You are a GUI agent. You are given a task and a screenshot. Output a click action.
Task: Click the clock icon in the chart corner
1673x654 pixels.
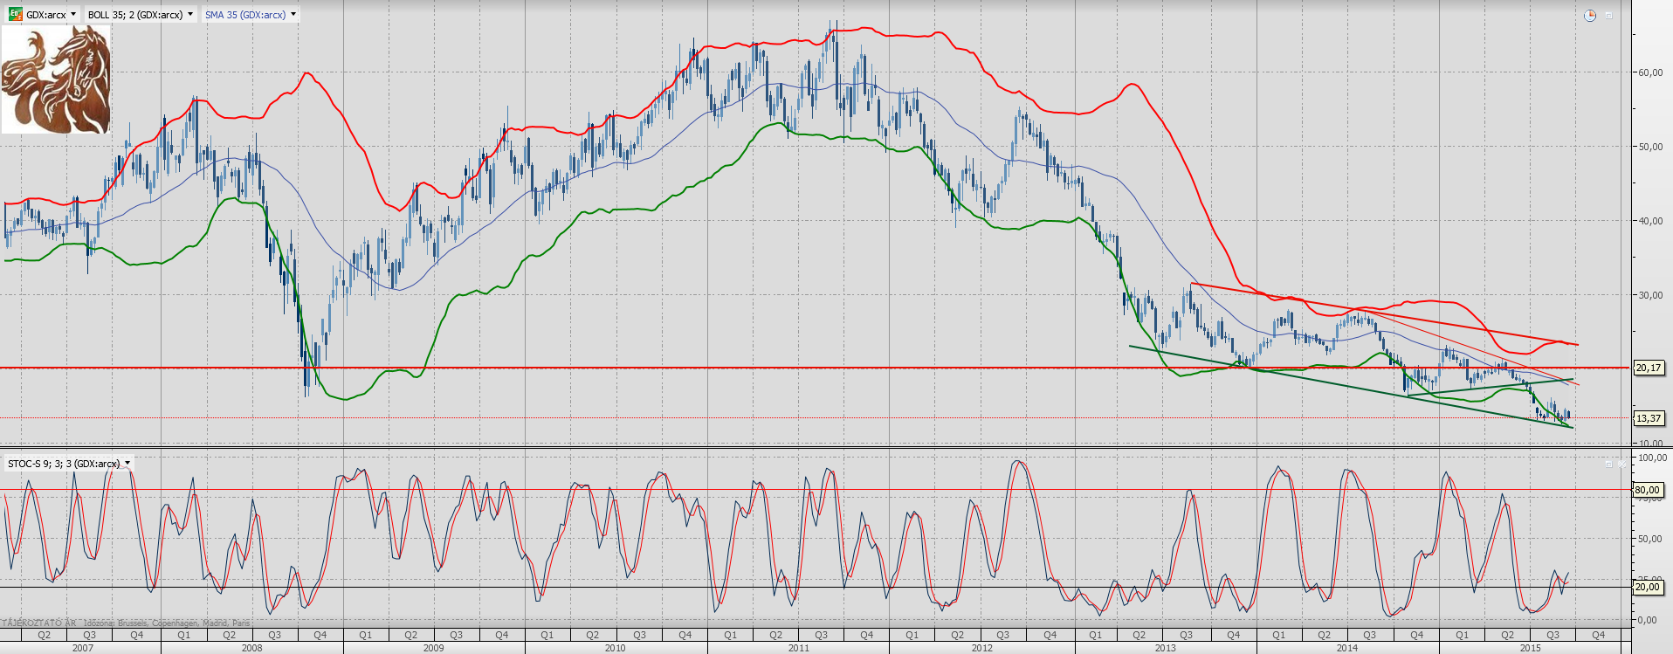coord(1590,16)
